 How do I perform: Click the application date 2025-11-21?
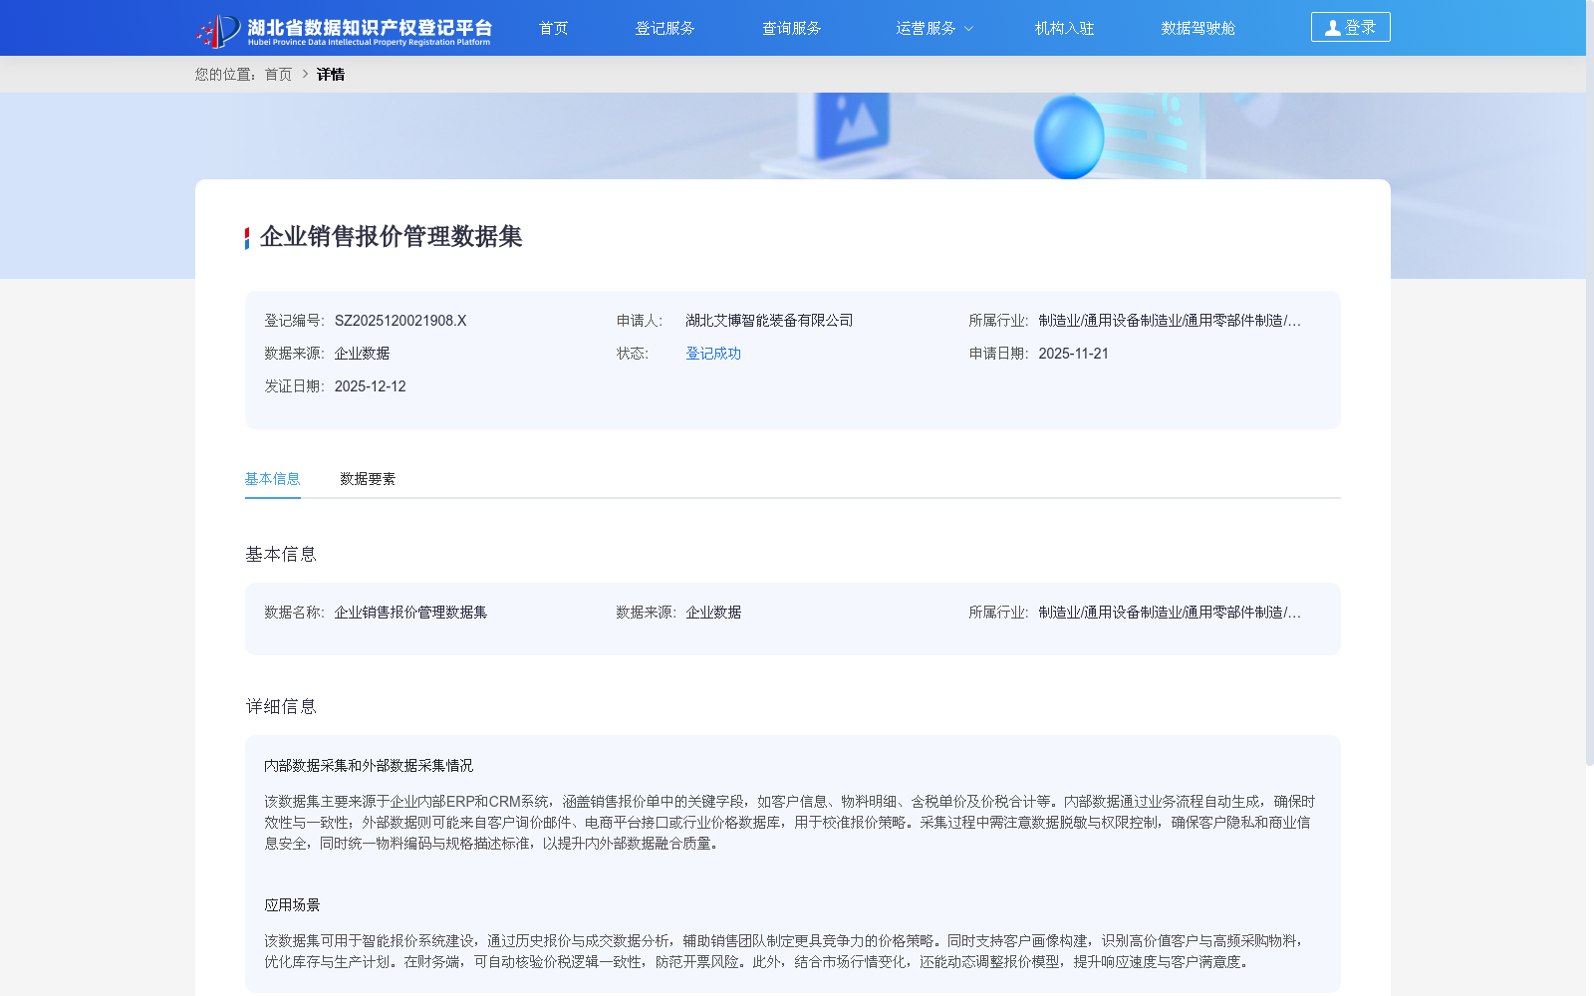[x=1073, y=354]
